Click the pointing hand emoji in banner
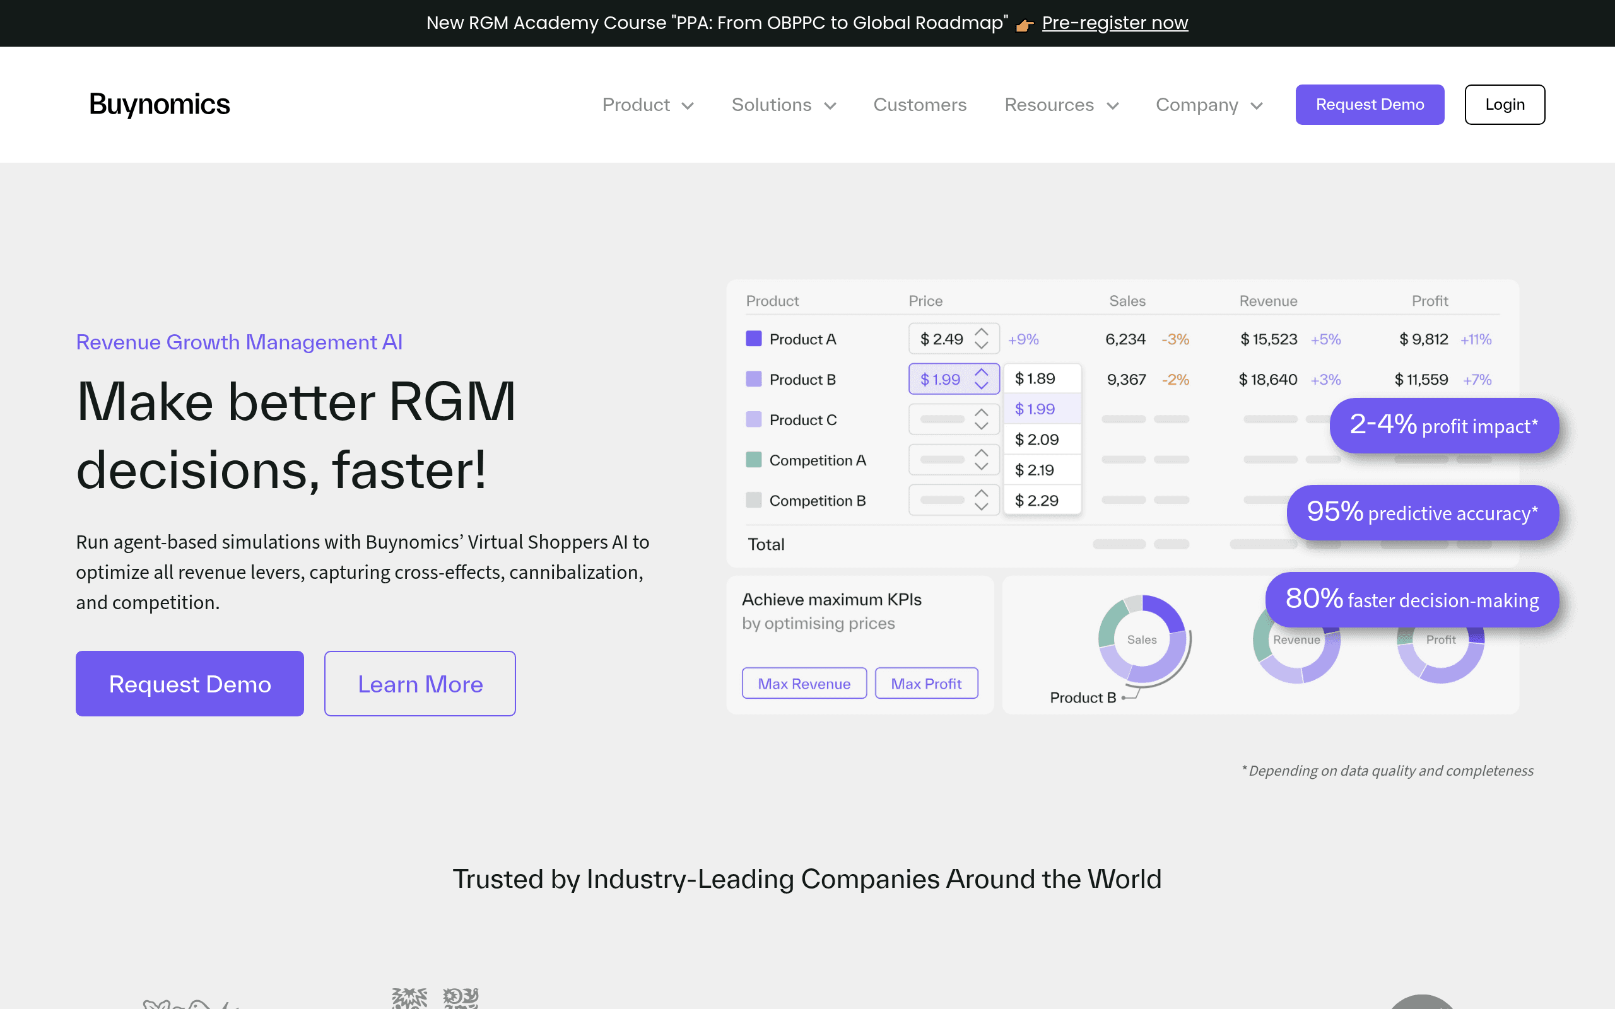 click(1025, 25)
